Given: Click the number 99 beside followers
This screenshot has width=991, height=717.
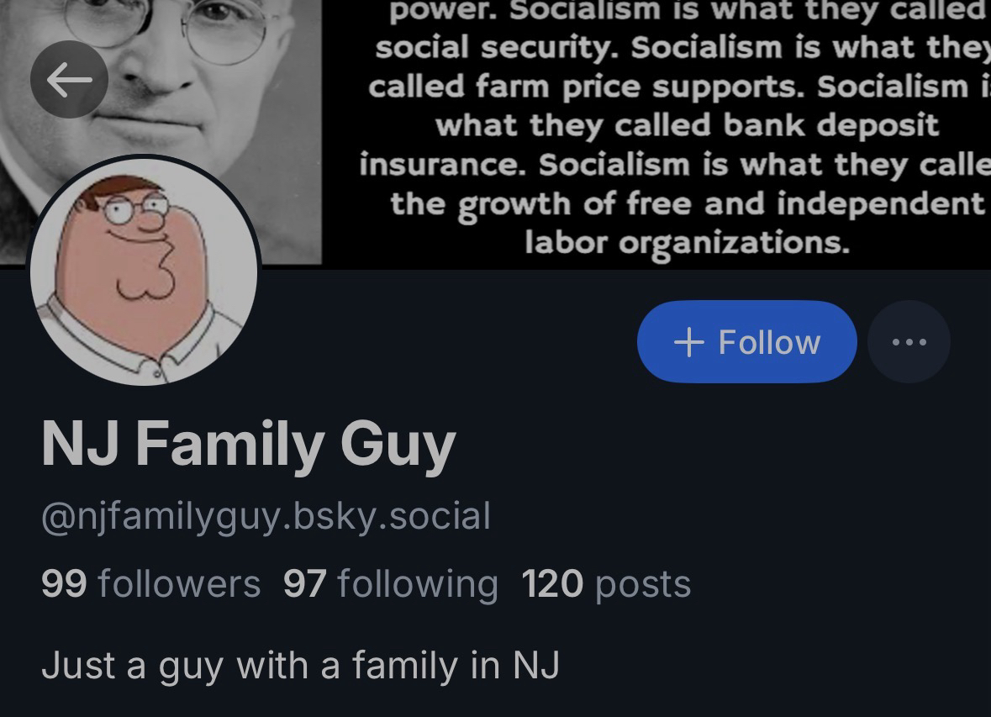Looking at the screenshot, I should pos(64,583).
